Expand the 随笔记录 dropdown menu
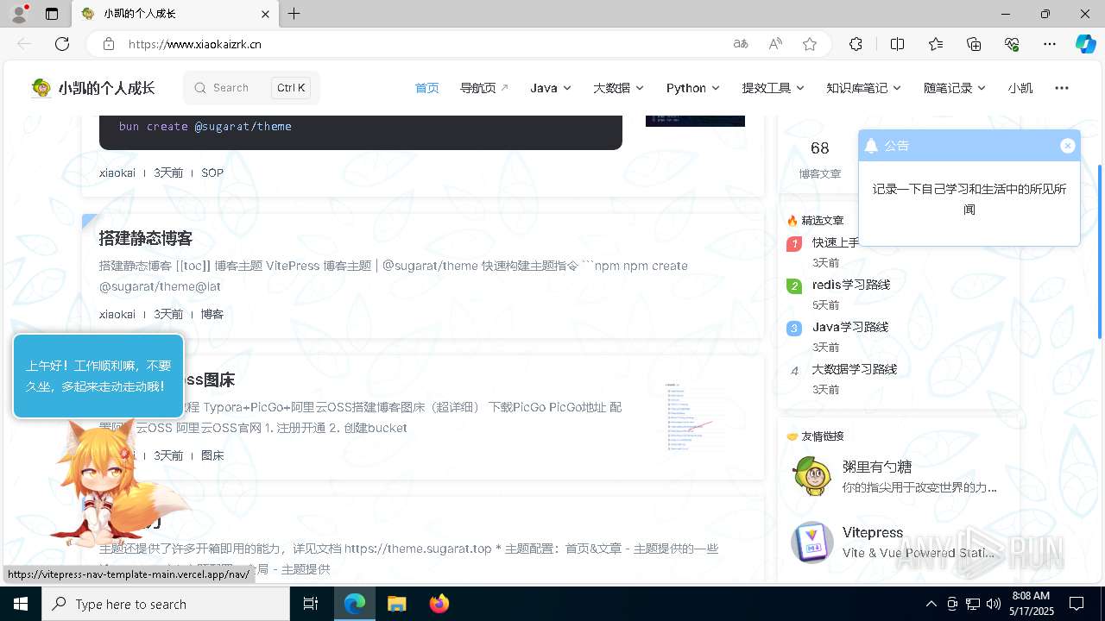1105x621 pixels. pyautogui.click(x=955, y=88)
